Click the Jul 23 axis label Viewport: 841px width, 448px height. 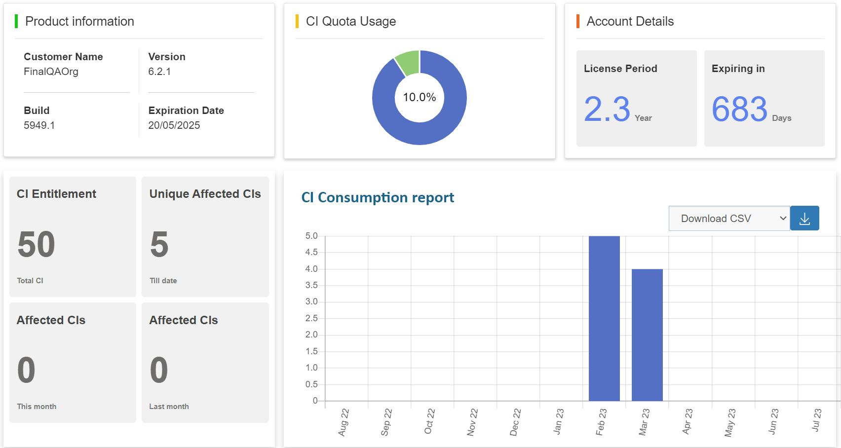[816, 420]
